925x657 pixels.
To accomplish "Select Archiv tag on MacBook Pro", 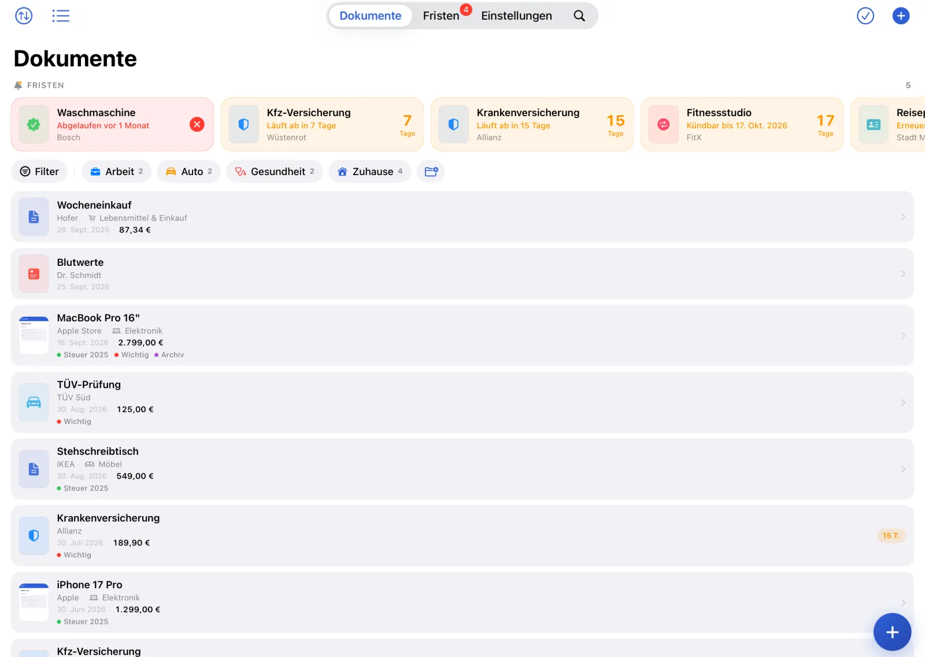I will pos(169,355).
